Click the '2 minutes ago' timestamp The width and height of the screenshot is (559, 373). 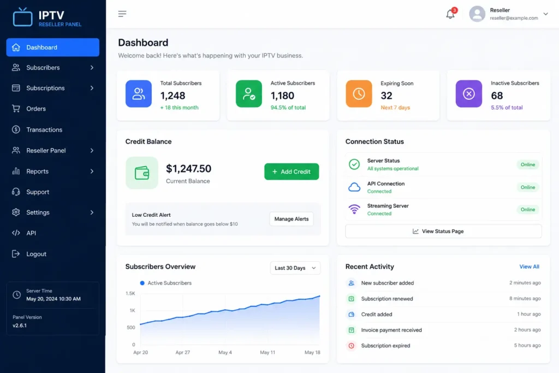525,283
